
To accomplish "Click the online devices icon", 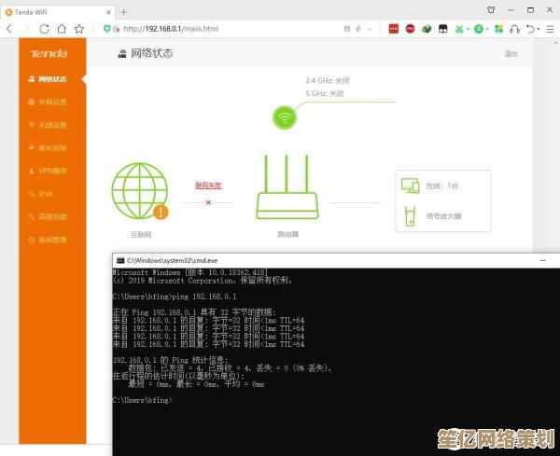I will [409, 186].
